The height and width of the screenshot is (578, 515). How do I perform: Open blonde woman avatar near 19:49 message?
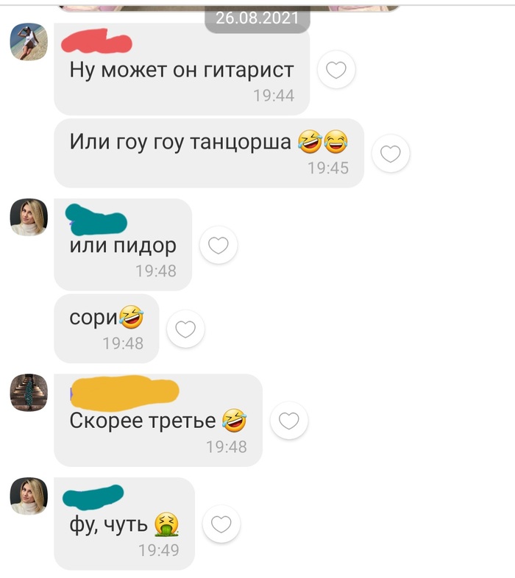click(29, 496)
